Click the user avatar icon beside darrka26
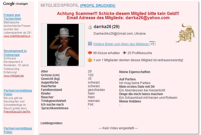 (x=90, y=27)
